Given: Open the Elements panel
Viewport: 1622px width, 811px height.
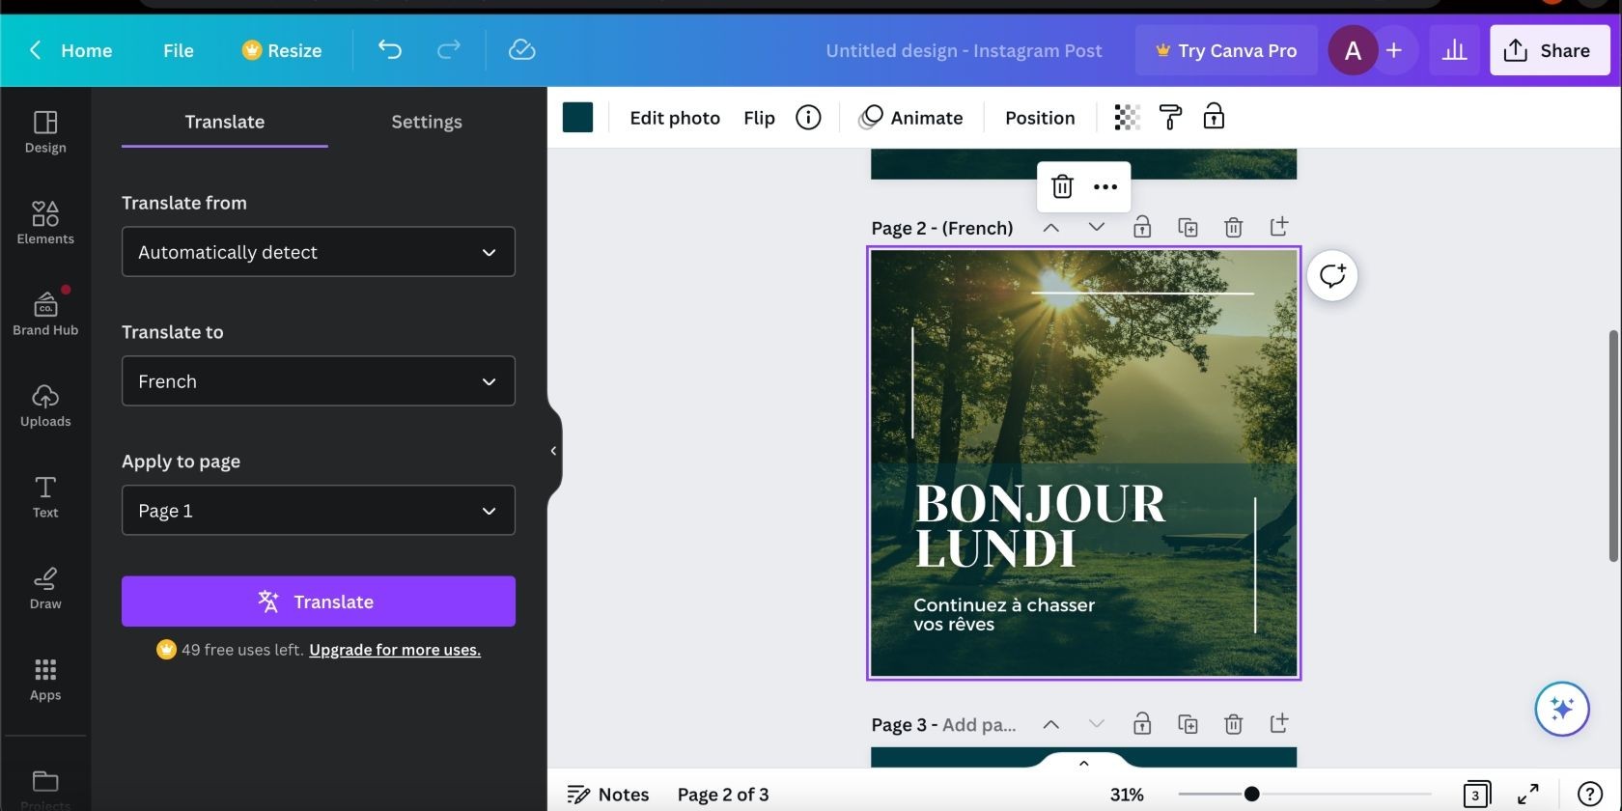Looking at the screenshot, I should pyautogui.click(x=45, y=223).
